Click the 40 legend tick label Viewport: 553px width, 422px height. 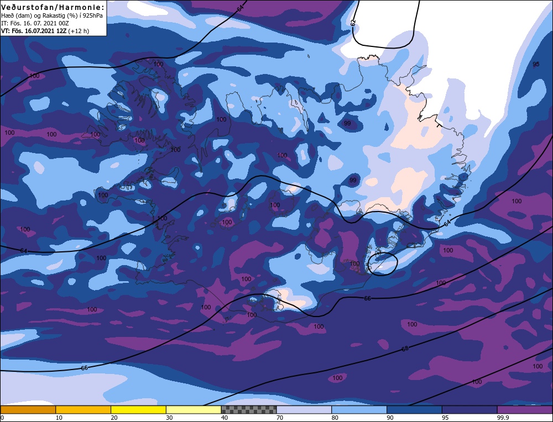(225, 418)
